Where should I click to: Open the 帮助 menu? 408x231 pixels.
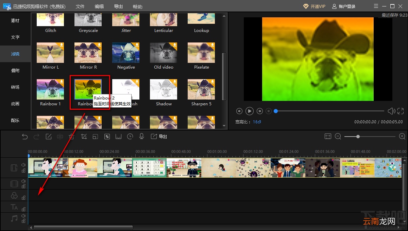point(138,6)
